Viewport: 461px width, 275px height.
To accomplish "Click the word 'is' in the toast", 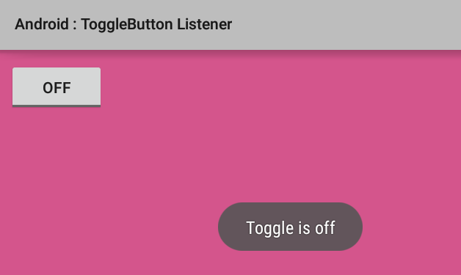I will click(x=304, y=228).
